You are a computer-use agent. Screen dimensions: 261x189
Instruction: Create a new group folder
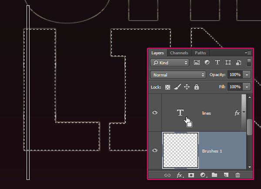[x=214, y=175]
